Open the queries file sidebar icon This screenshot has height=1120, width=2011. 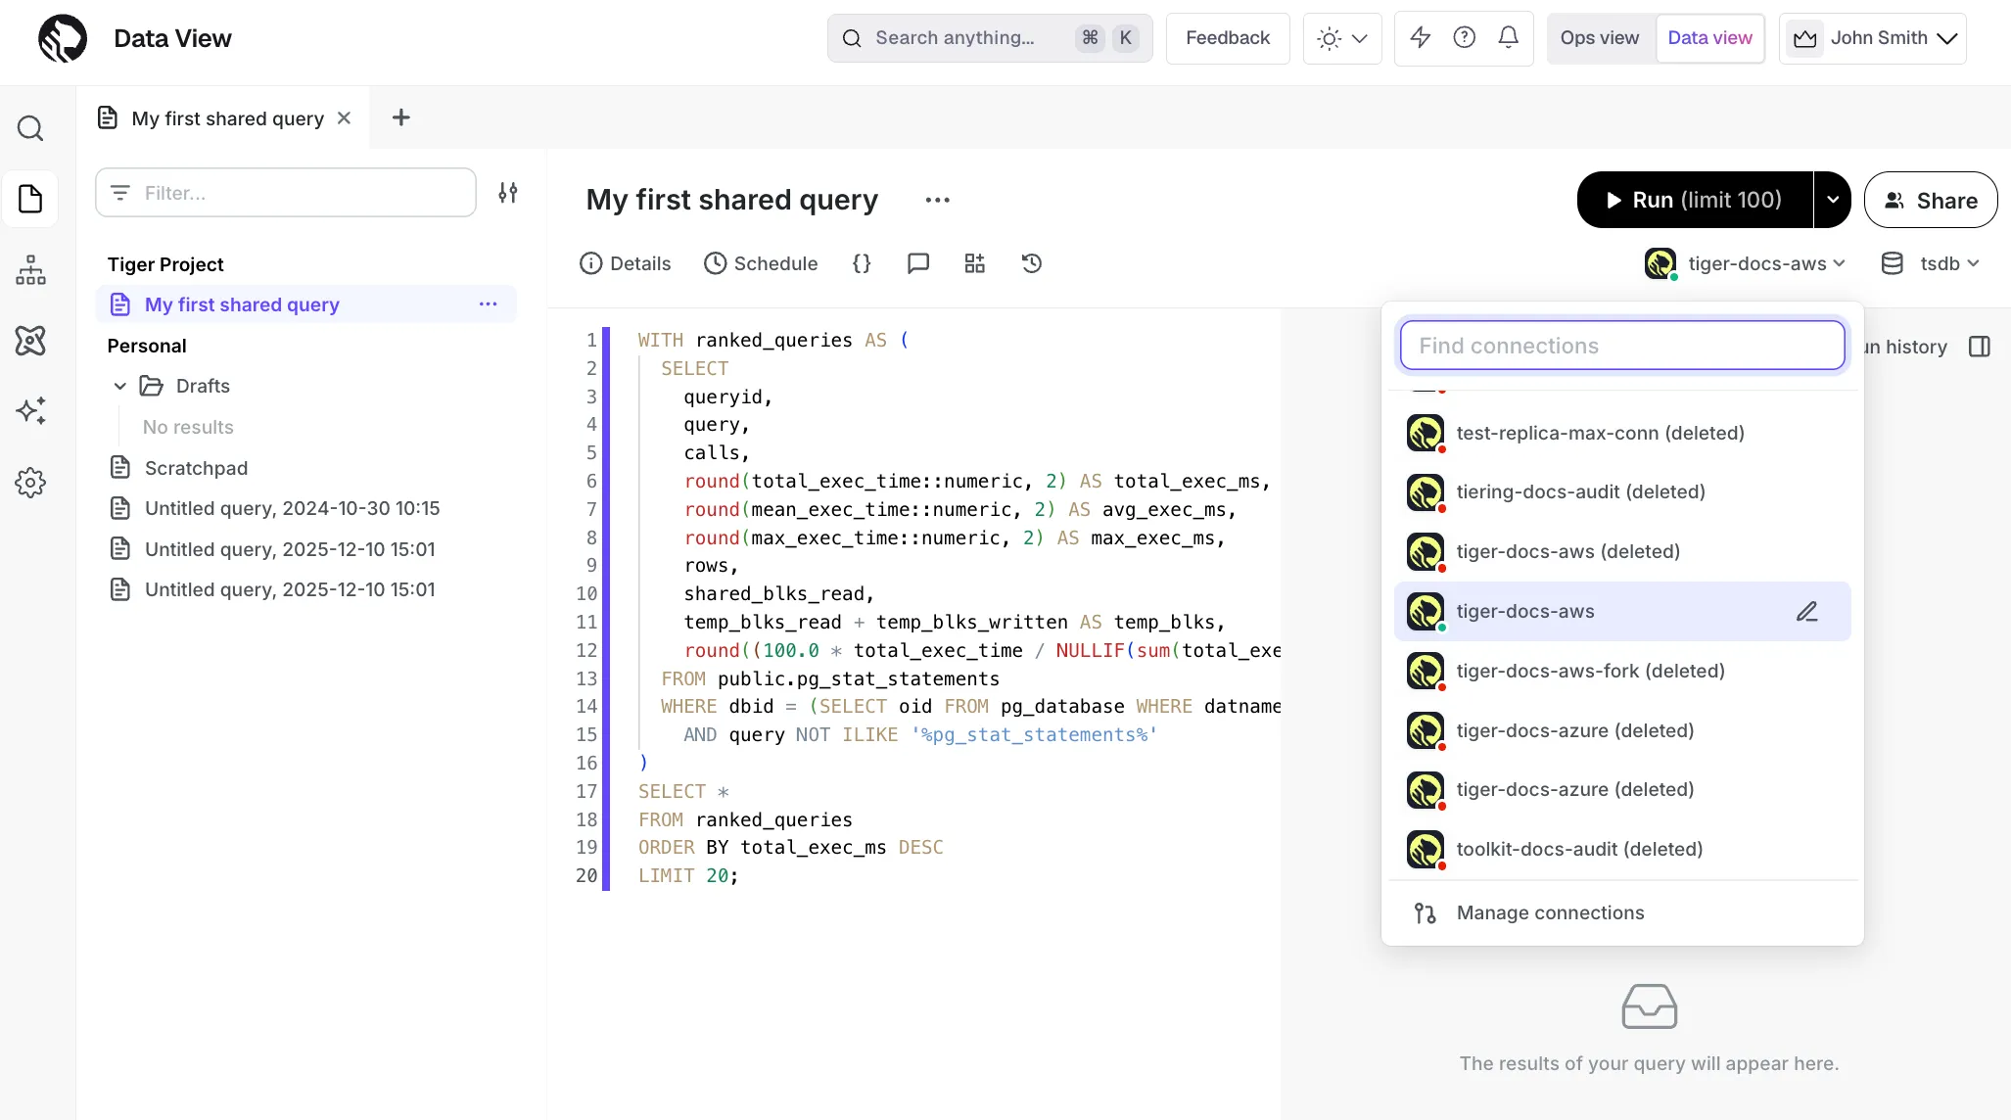coord(30,199)
